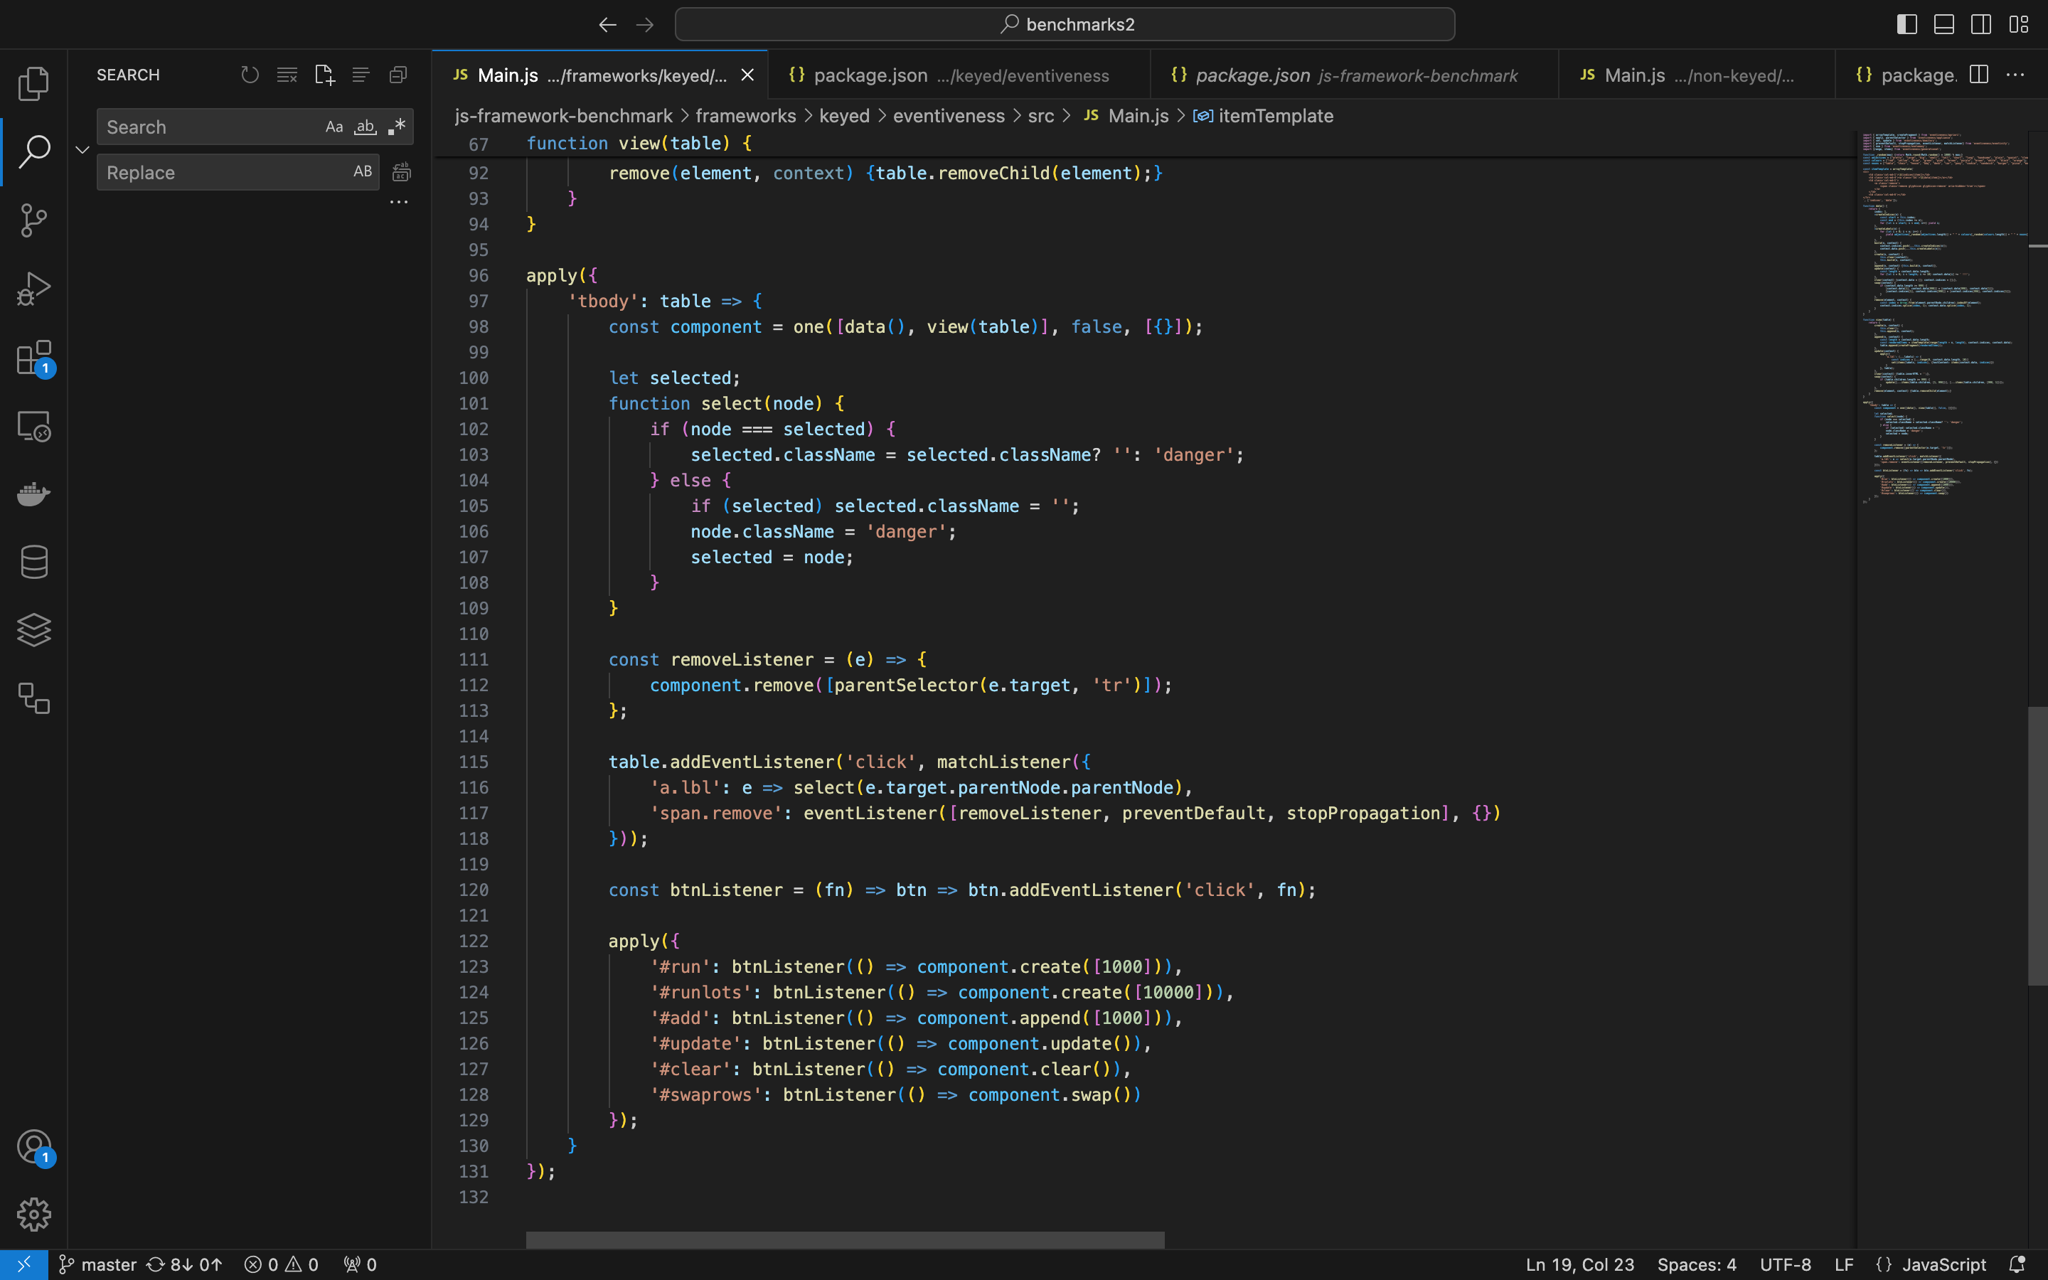
Task: Open Accounts menu
Action: 34,1148
